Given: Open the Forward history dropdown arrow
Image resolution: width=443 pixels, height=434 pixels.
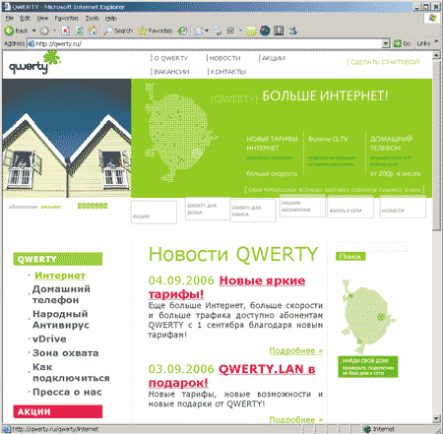Looking at the screenshot, I should pyautogui.click(x=54, y=31).
